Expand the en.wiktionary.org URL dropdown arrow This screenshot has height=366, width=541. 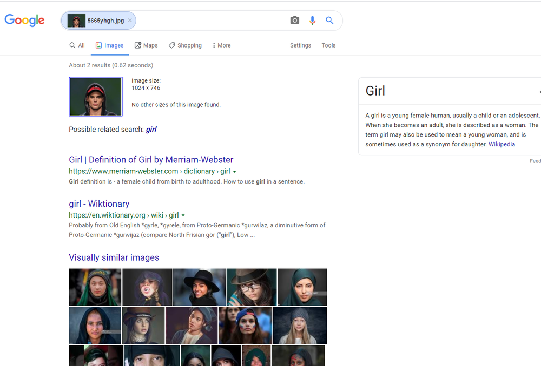183,215
